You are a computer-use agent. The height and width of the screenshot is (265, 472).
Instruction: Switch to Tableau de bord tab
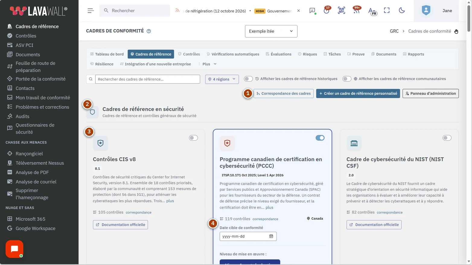[107, 54]
